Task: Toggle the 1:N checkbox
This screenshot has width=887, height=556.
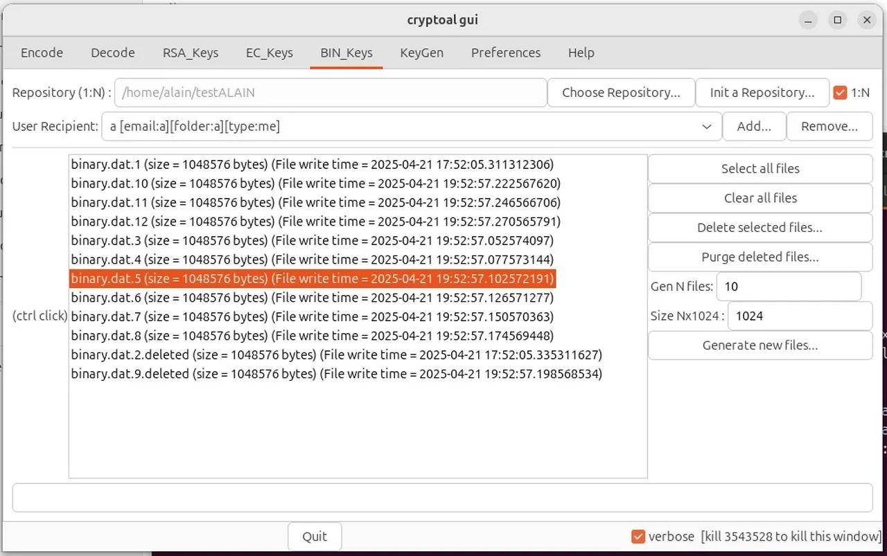Action: pyautogui.click(x=841, y=92)
